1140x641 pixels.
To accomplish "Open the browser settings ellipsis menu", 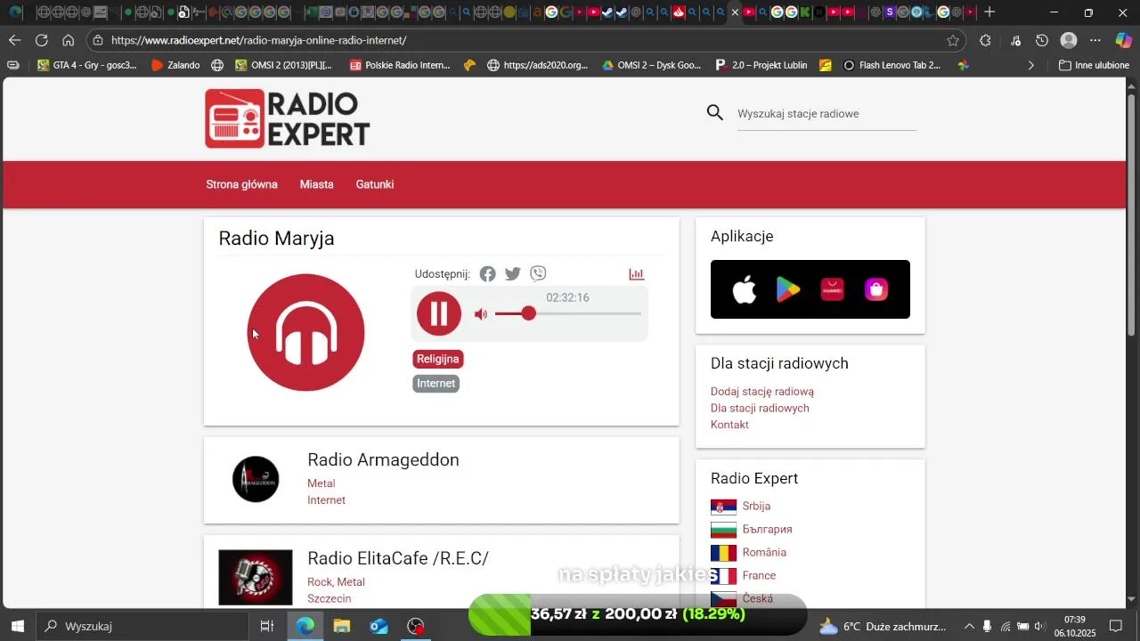I will click(1096, 40).
